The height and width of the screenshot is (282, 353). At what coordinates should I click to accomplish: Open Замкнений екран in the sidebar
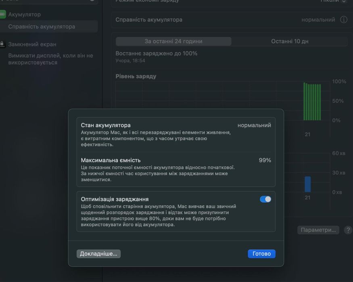[x=32, y=44]
